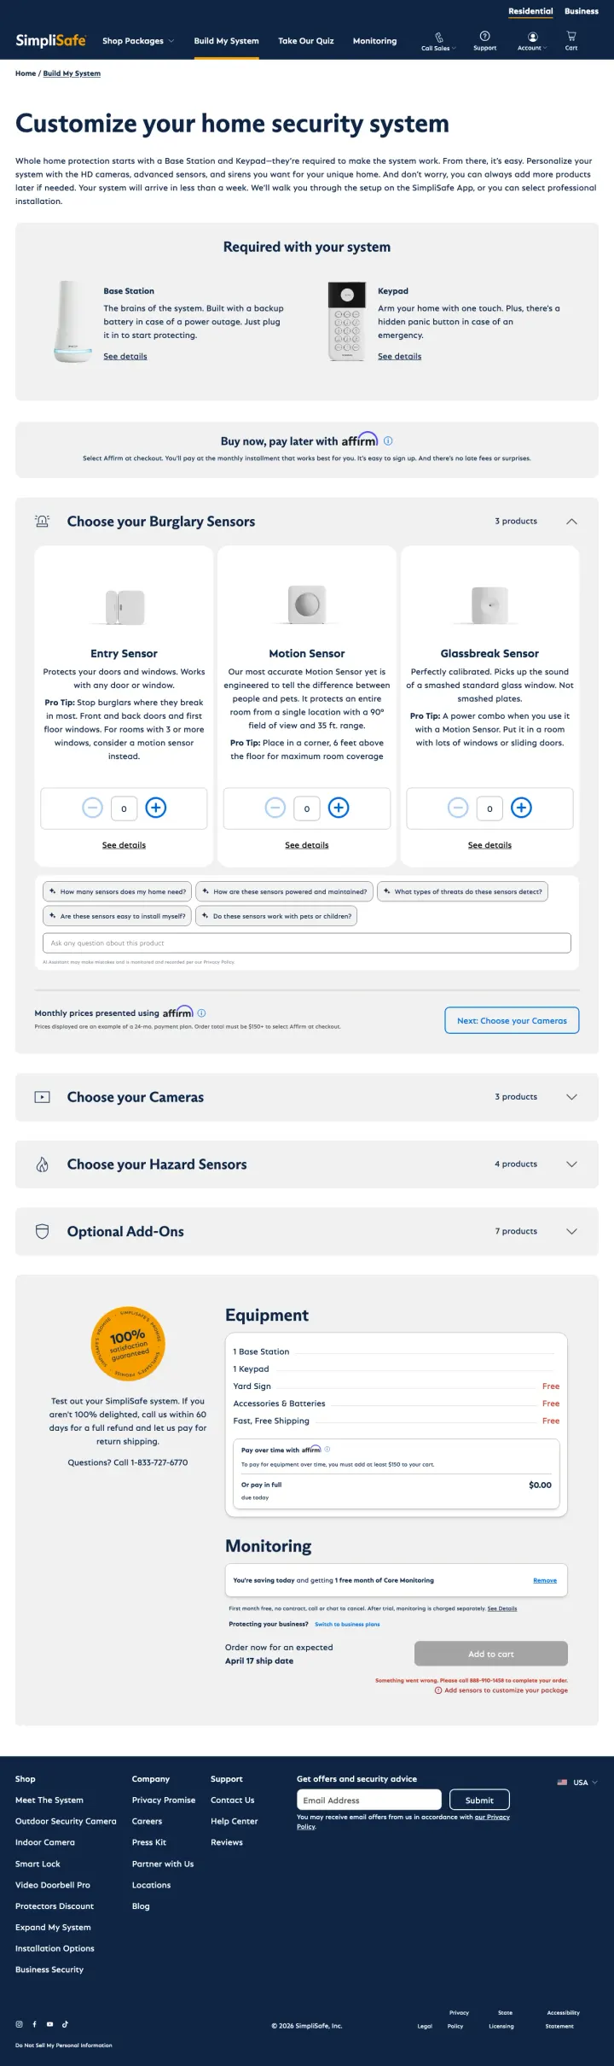
Task: Click See details under Entry Sensor
Action: (x=124, y=844)
